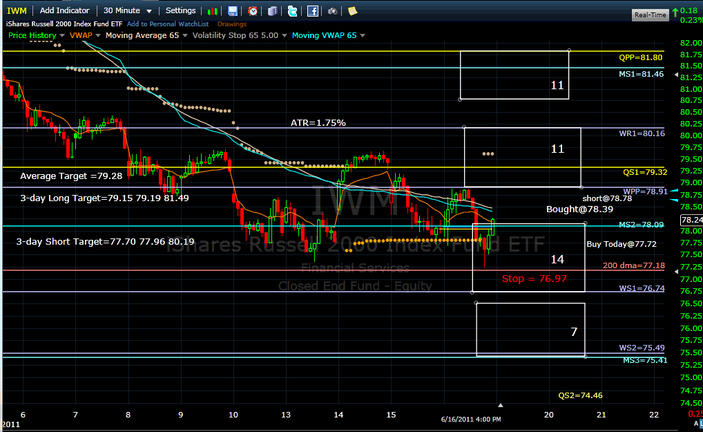Share the chart on Facebook

pos(313,11)
